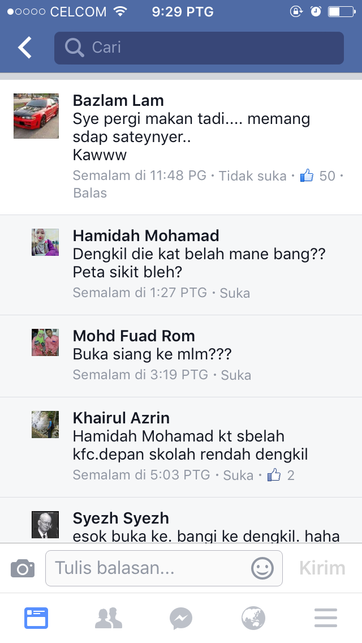Like Mohd Fuad Rom's reply with Suka
Viewport: 362px width, 643px height.
[236, 375]
